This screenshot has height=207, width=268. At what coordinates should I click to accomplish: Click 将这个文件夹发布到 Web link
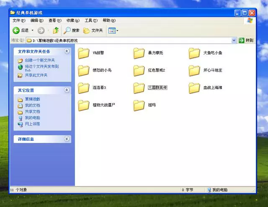42,68
